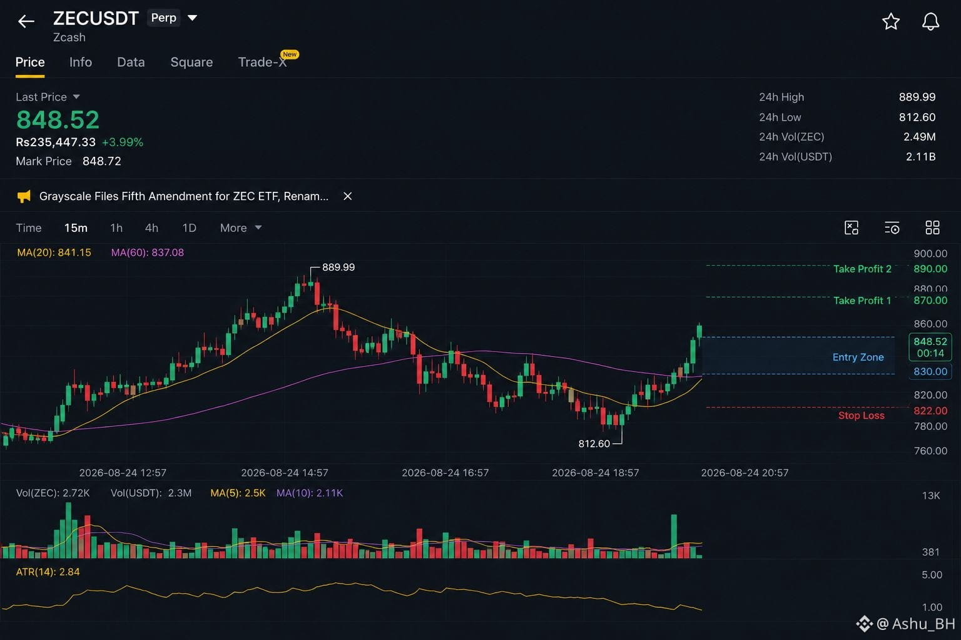Screen dimensions: 961x640
Task: Click the 812.60 chart low marker
Action: [x=594, y=444]
